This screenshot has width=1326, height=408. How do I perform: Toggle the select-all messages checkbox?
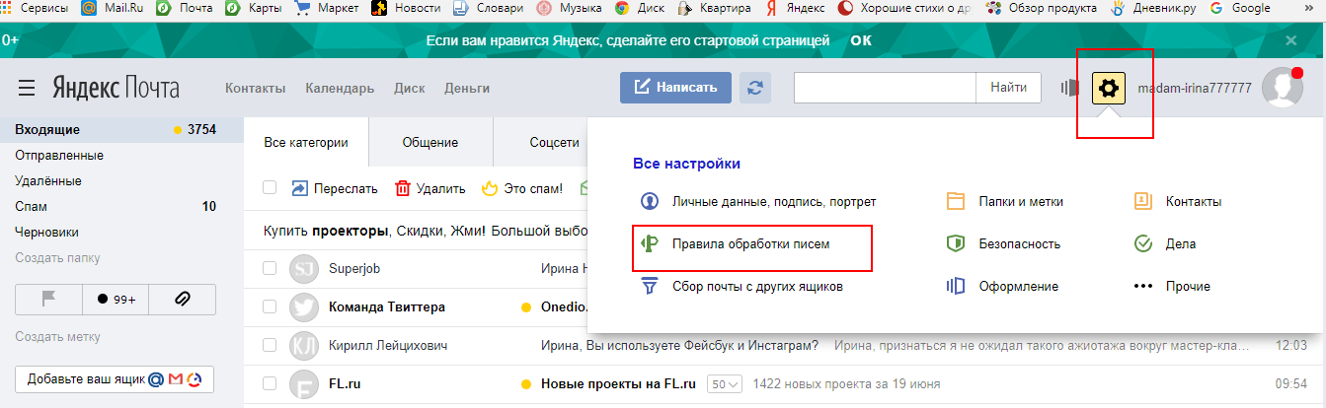click(270, 188)
